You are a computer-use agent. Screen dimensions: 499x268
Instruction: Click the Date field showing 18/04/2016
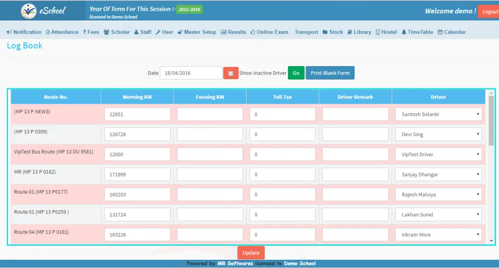[x=191, y=73]
